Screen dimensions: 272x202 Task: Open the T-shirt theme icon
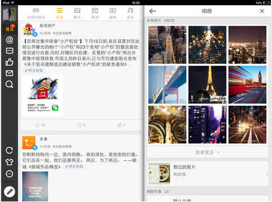[x=10, y=162]
